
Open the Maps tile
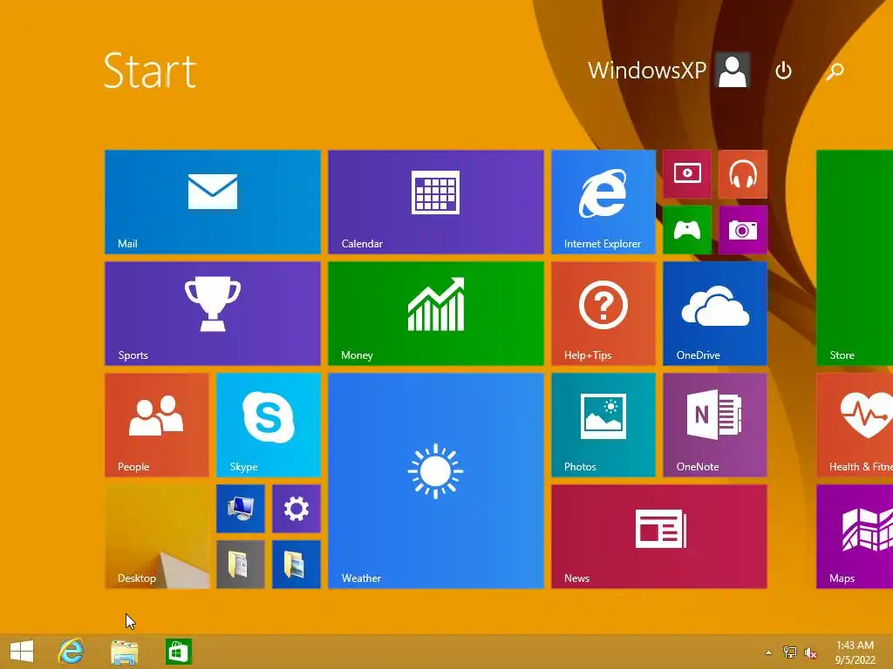point(855,537)
